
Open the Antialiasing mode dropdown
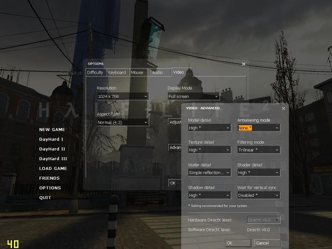click(x=259, y=128)
